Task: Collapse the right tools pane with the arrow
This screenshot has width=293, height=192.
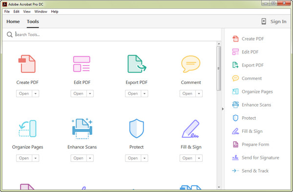Action: coord(223,109)
